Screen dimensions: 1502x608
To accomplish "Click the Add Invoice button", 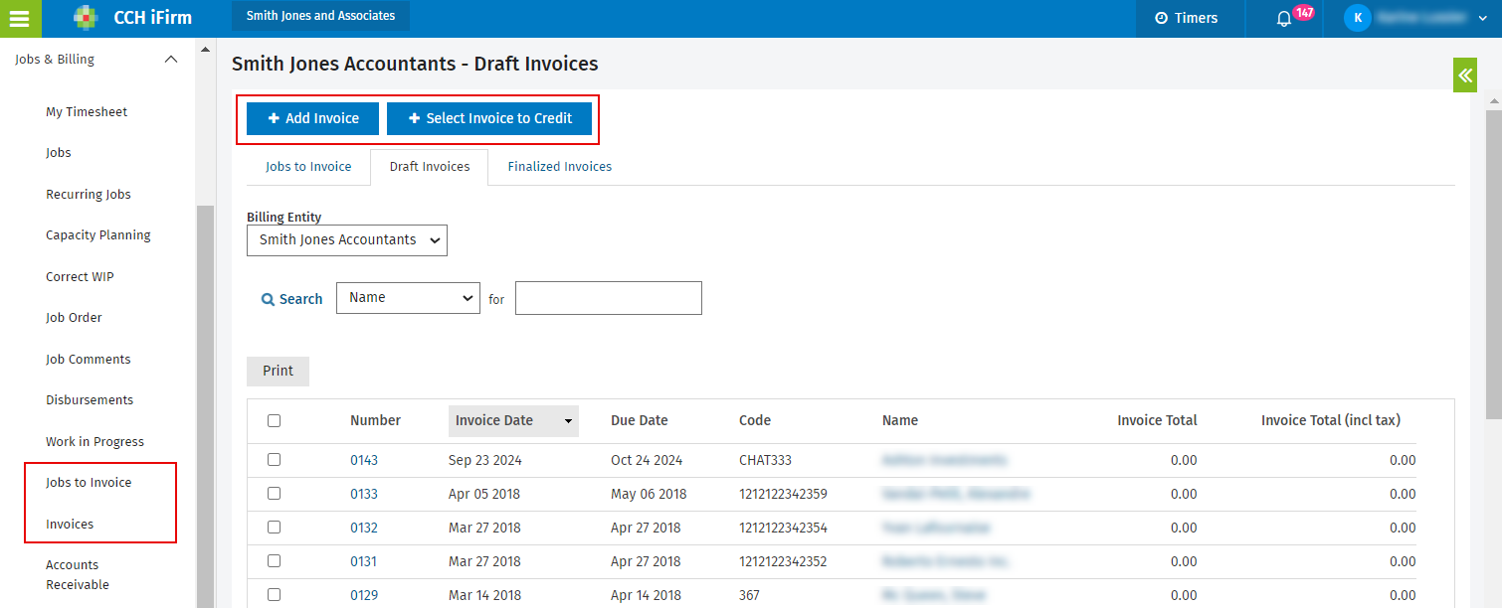I will pos(313,118).
